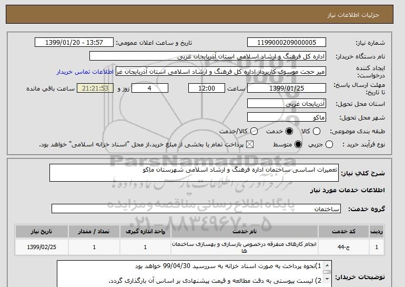Select the خدمت radio button
The width and height of the screenshot is (405, 287).
pos(289,131)
